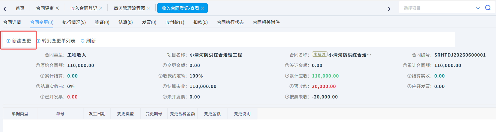Click the 单号 column header
The height and width of the screenshot is (132, 496).
[60, 114]
